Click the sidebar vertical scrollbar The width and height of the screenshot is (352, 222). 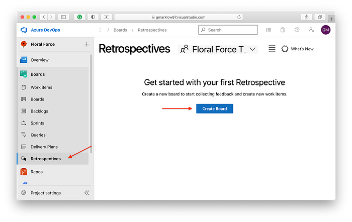[91, 104]
